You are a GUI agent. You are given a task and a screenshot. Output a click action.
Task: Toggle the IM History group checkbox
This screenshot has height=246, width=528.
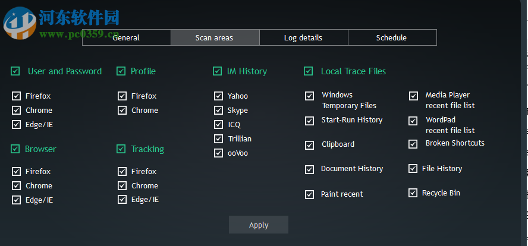coord(217,71)
